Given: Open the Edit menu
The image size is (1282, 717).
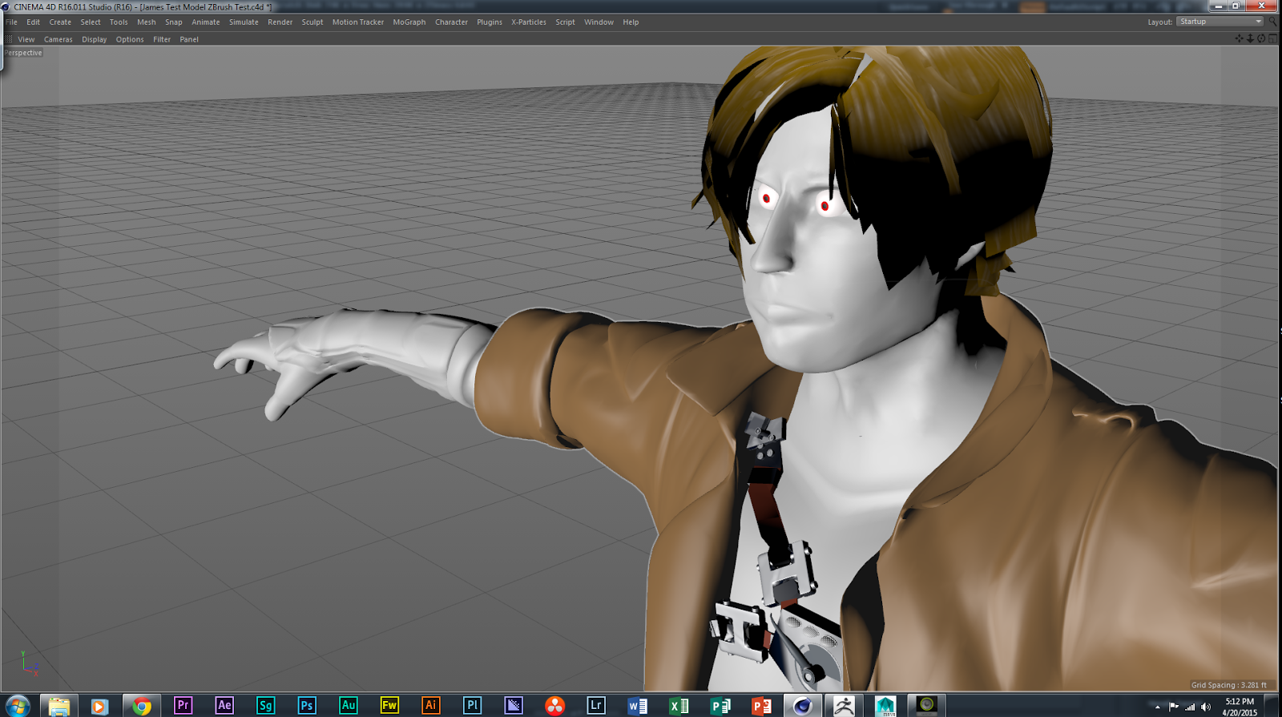Looking at the screenshot, I should click(x=33, y=22).
